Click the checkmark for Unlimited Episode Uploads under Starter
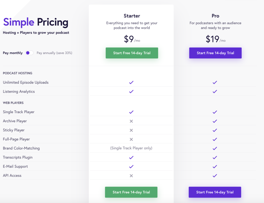 coord(131,82)
